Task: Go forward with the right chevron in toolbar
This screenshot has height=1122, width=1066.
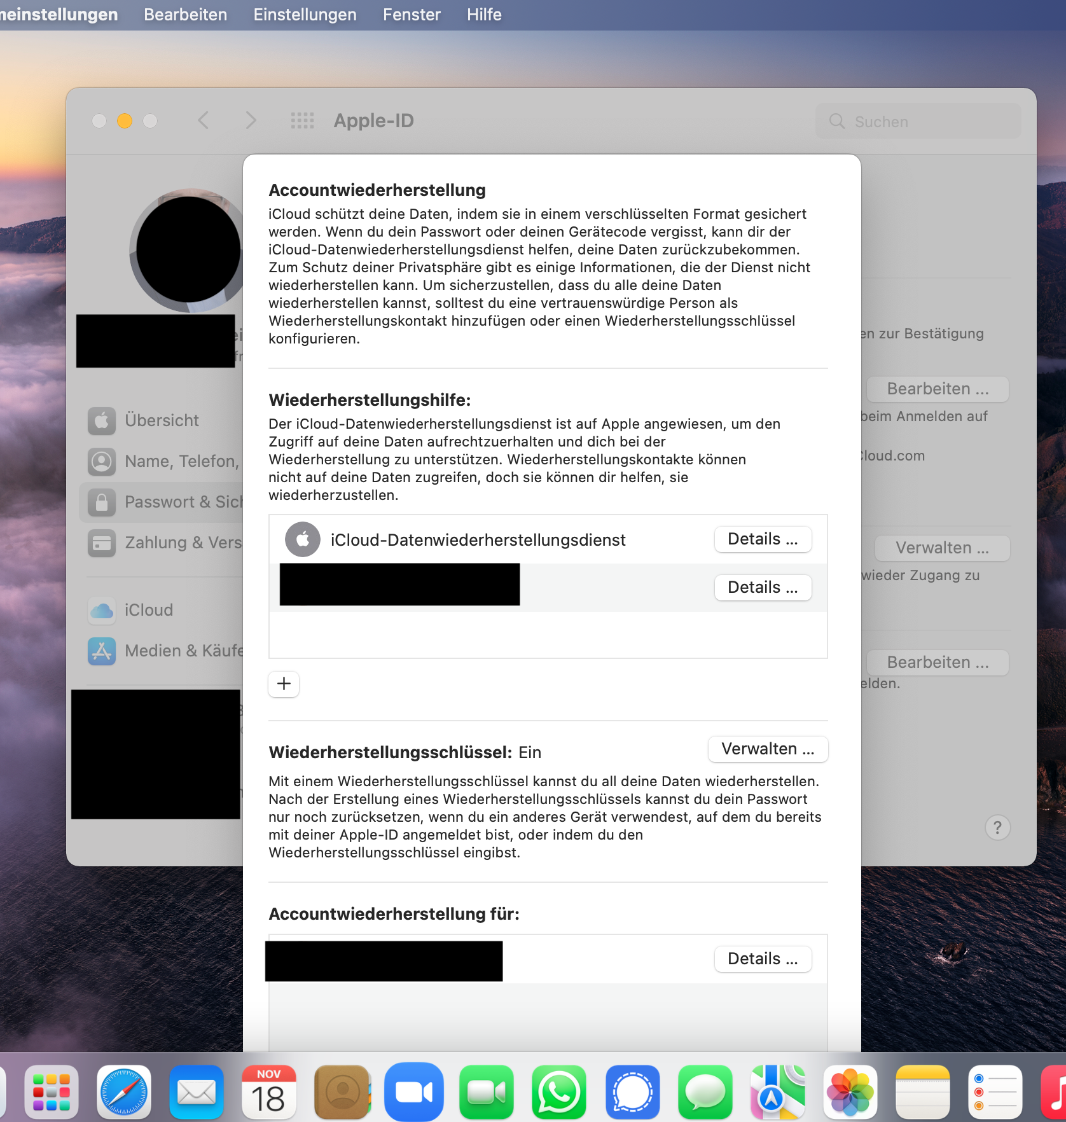Action: point(251,120)
